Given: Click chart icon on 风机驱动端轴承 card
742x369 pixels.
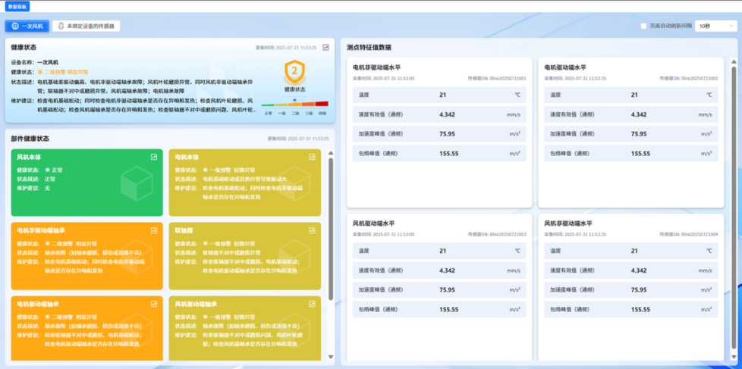Looking at the screenshot, I should coord(312,304).
